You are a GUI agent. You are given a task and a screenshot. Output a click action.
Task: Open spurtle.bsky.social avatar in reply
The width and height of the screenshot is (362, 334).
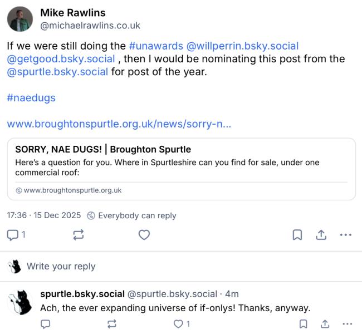click(20, 302)
